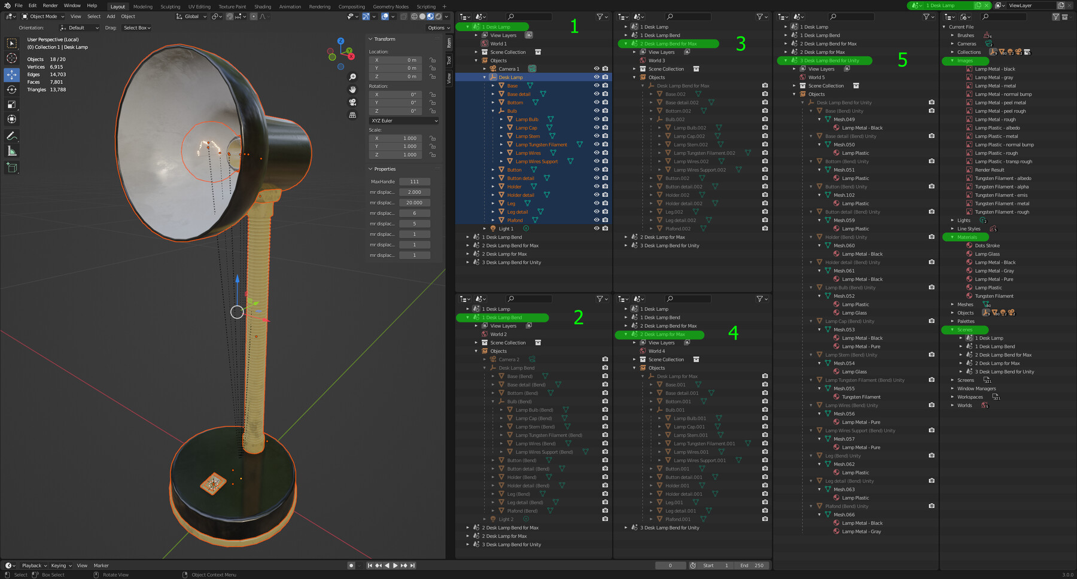Open the XYZ Euler rotation mode dropdown
1077x579 pixels.
[403, 120]
